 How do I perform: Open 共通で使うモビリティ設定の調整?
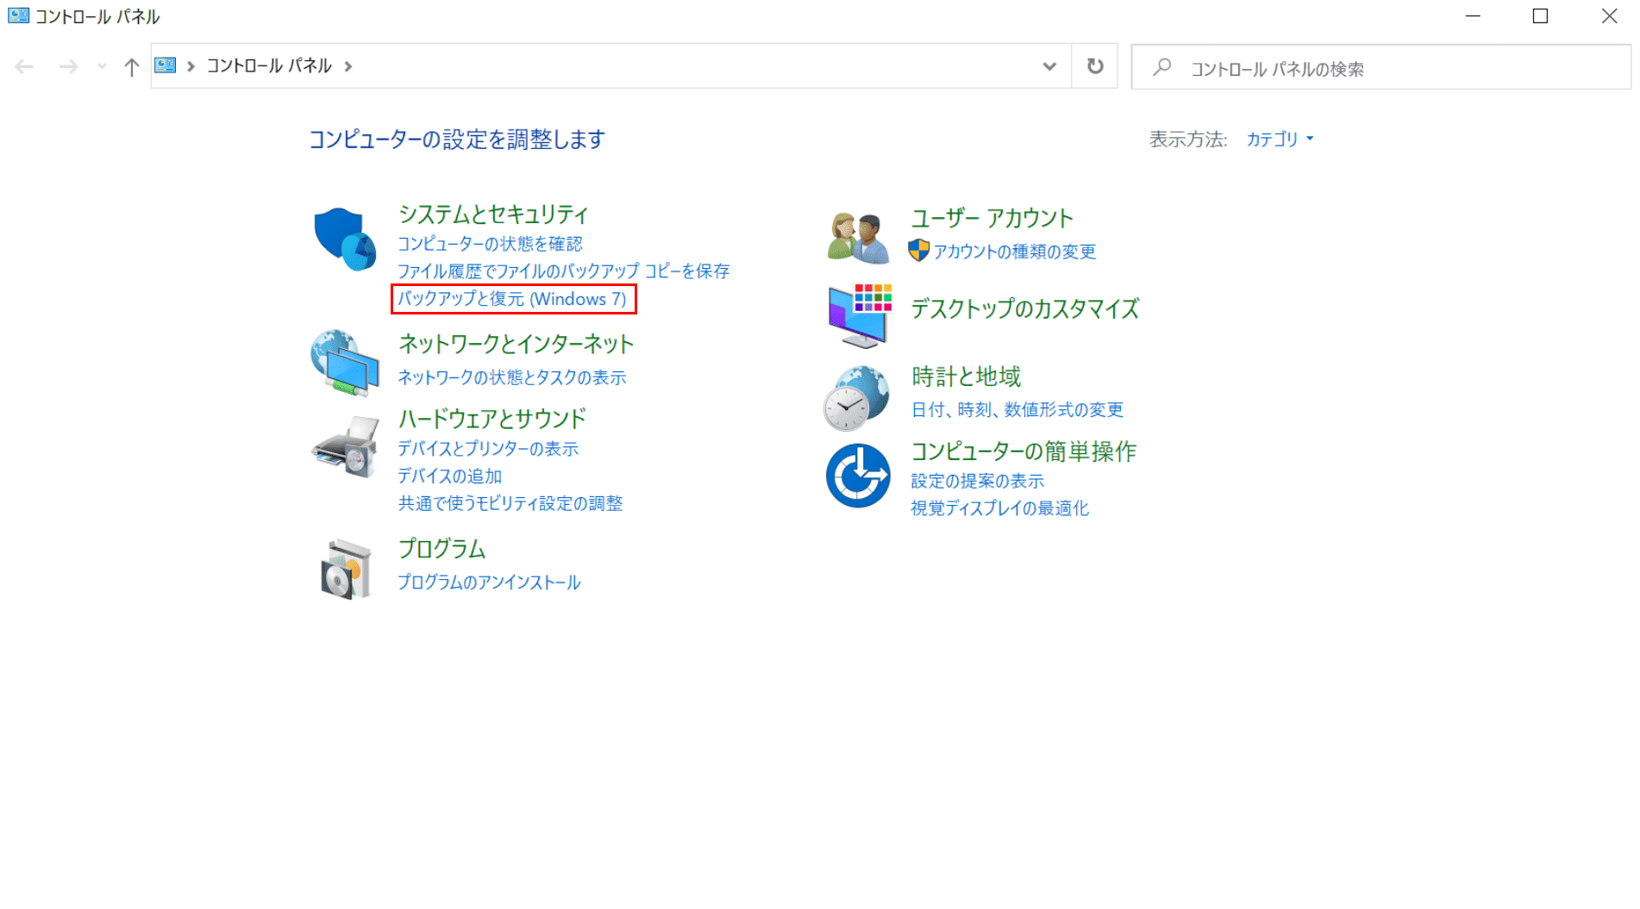(510, 503)
